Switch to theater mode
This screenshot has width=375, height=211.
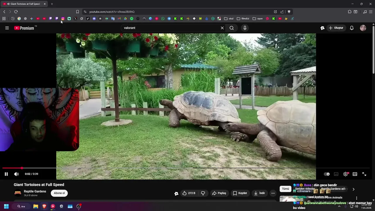tap(355, 174)
